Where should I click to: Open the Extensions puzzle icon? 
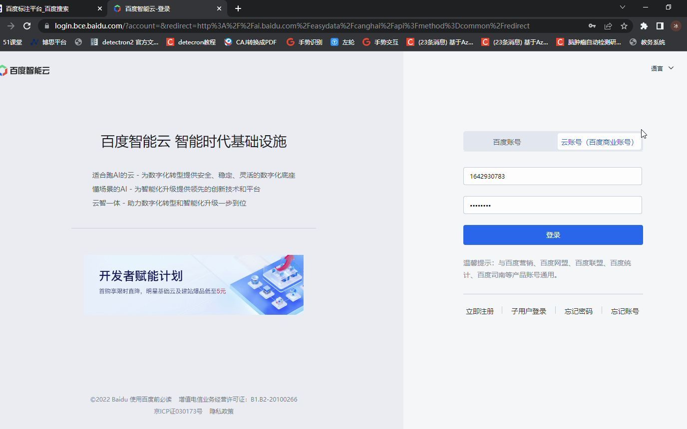click(644, 26)
